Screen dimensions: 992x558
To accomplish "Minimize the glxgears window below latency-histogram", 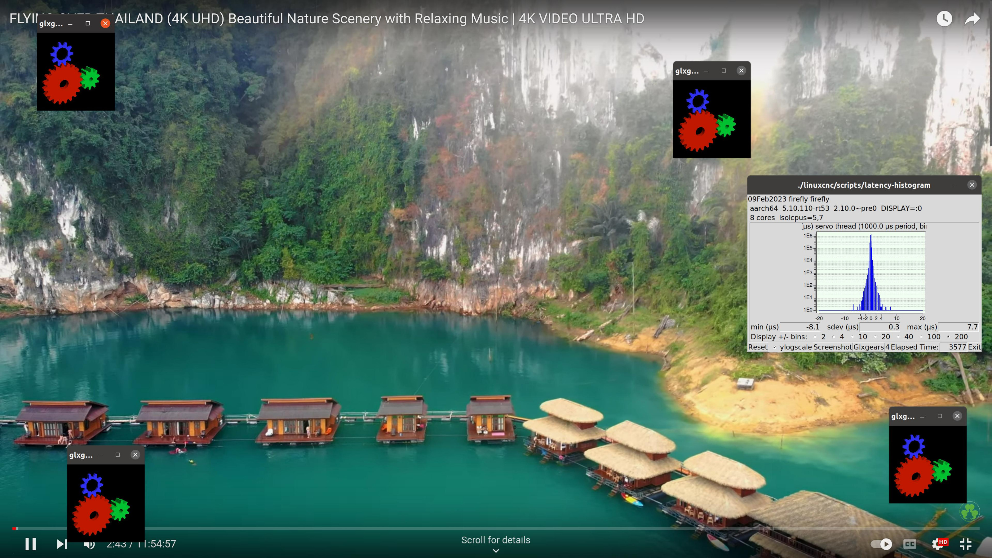I will [x=922, y=416].
